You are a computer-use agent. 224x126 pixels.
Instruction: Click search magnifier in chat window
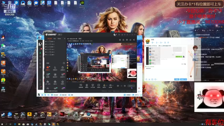(x=185, y=64)
